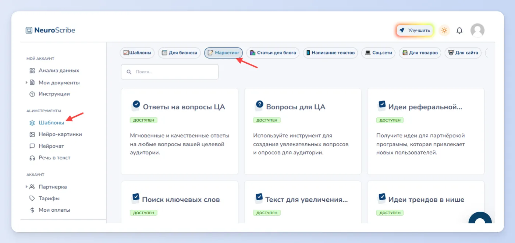Click the Инструкции question-mark icon

32,94
